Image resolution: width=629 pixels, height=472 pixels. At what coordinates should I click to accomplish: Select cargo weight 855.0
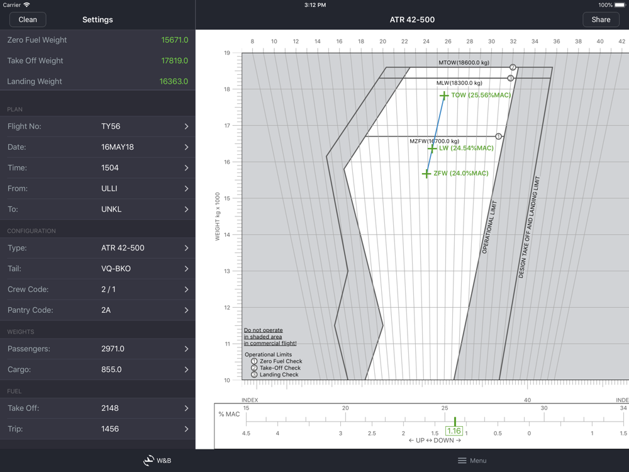(111, 369)
